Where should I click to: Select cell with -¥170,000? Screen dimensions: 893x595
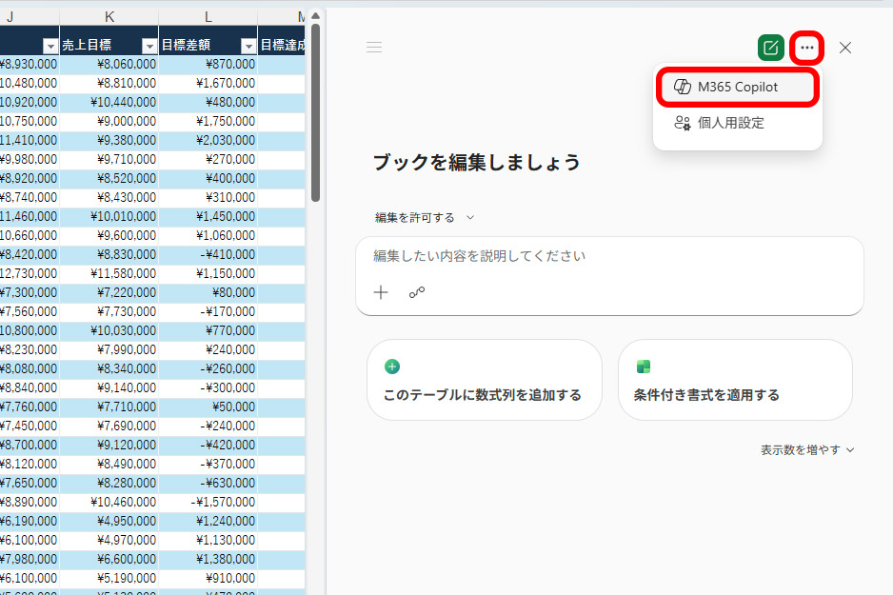[208, 312]
